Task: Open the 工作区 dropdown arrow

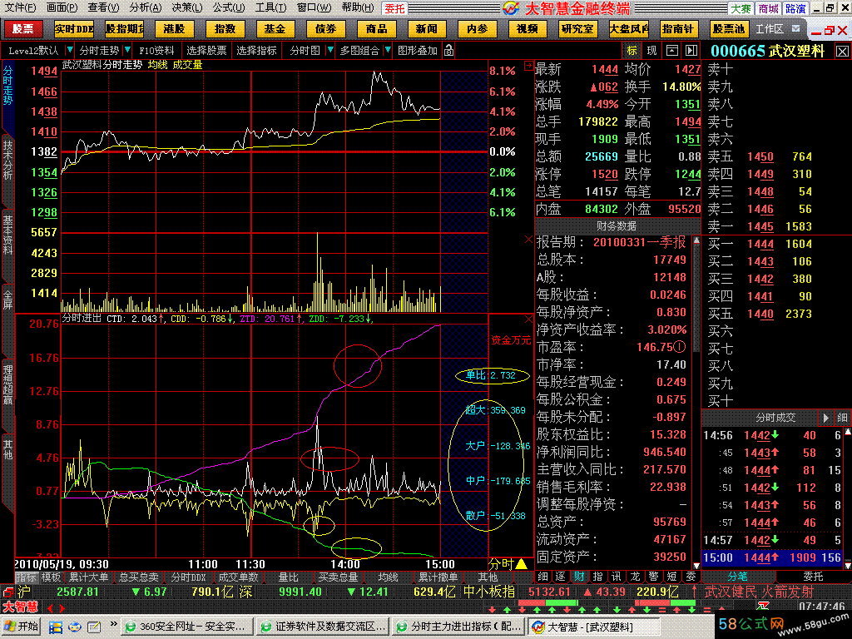Action: click(x=796, y=29)
